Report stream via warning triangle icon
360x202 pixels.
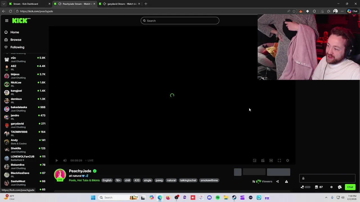[286, 182]
